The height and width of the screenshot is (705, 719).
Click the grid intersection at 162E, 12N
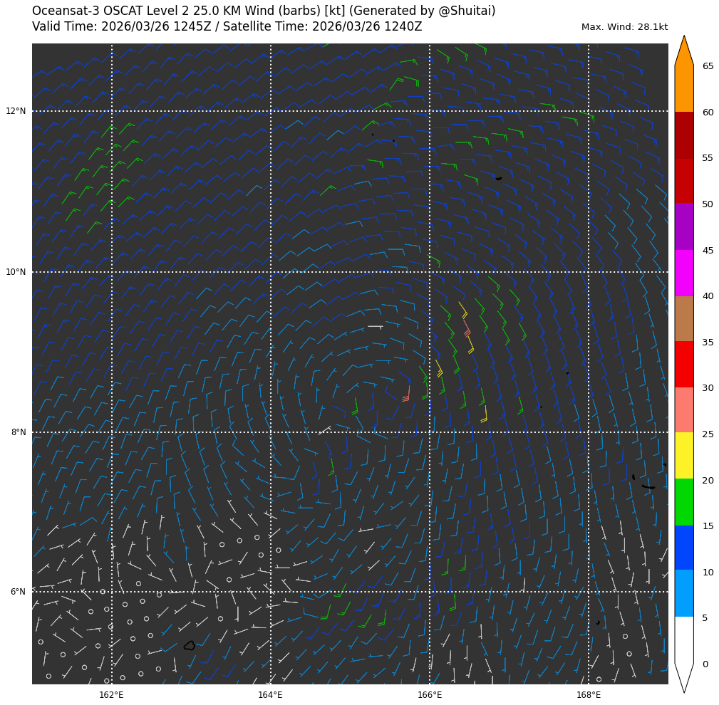tap(112, 111)
